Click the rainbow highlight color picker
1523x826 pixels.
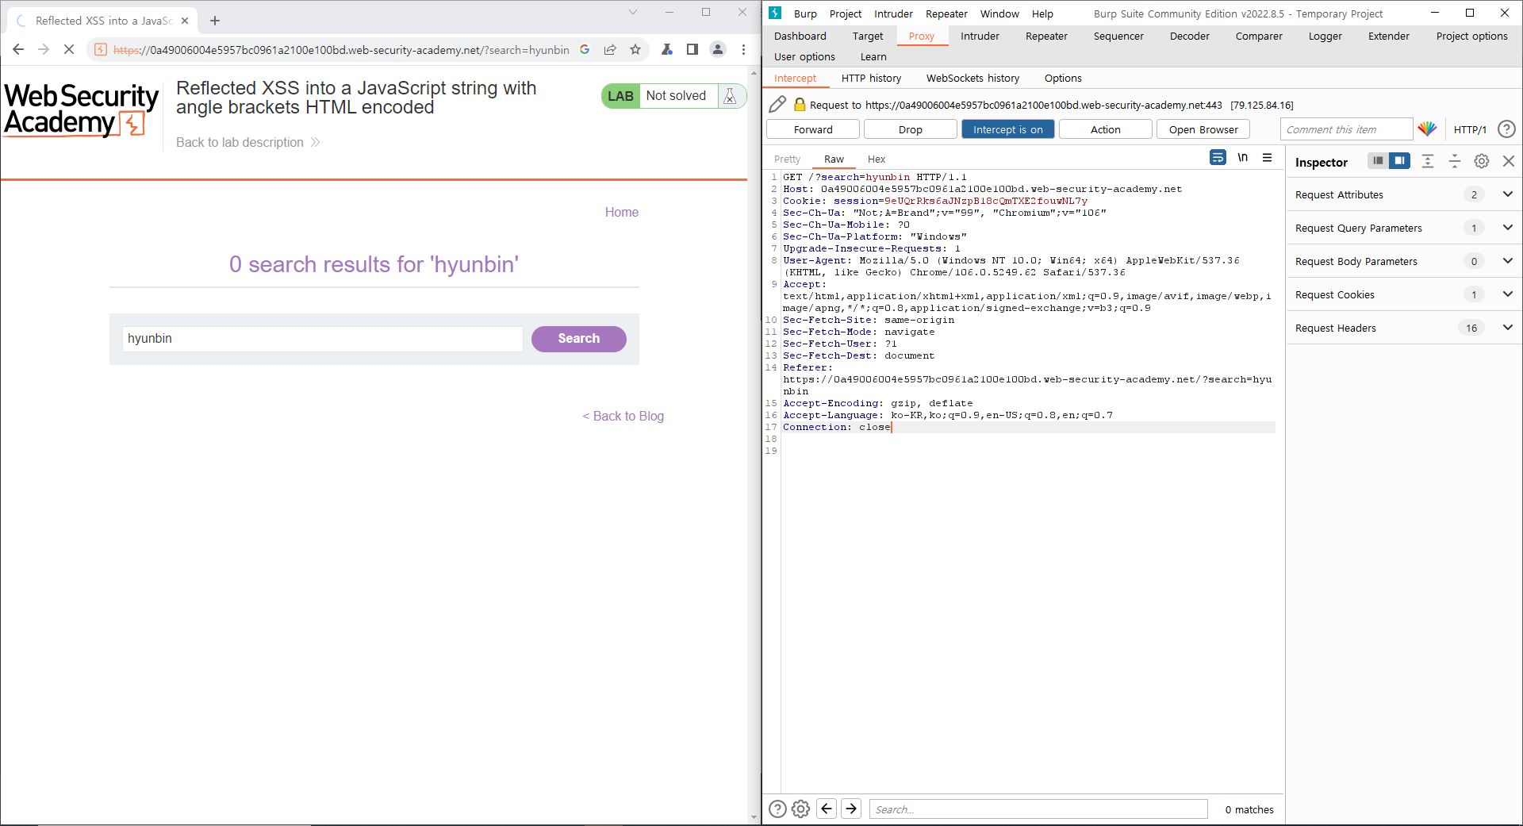tap(1427, 129)
